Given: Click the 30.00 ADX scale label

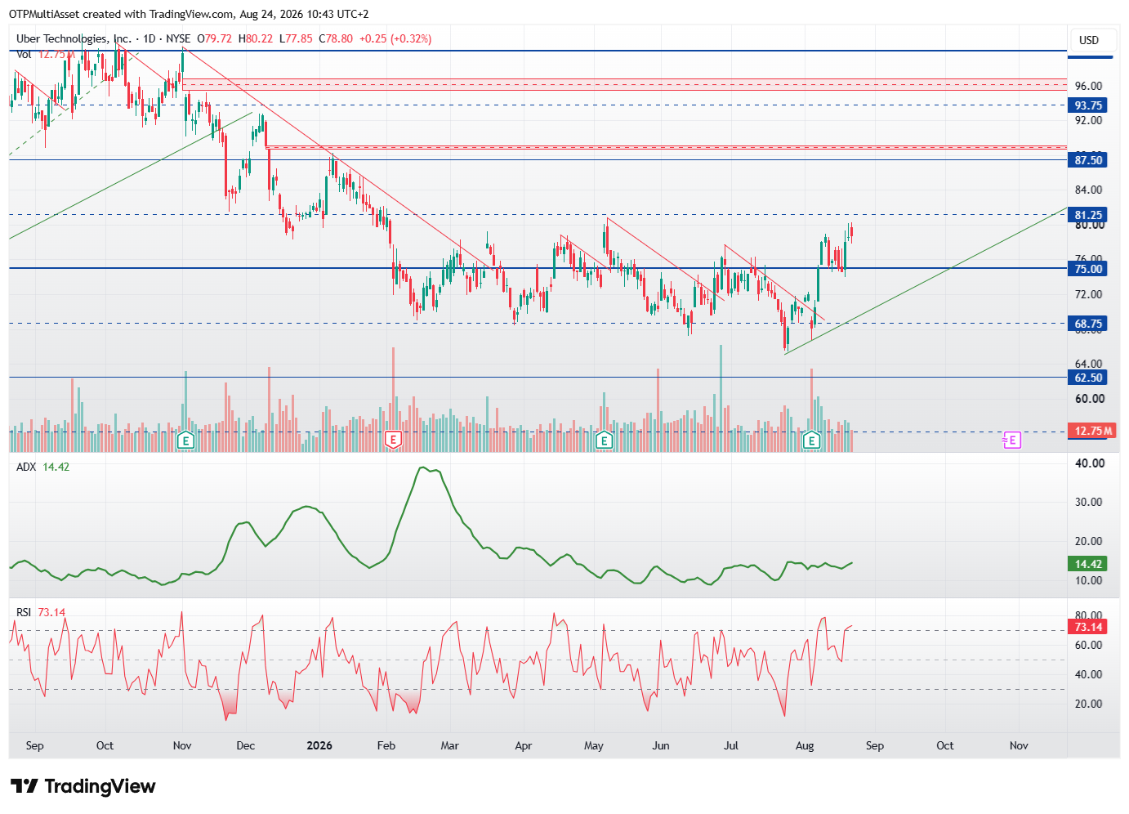Looking at the screenshot, I should [1090, 502].
